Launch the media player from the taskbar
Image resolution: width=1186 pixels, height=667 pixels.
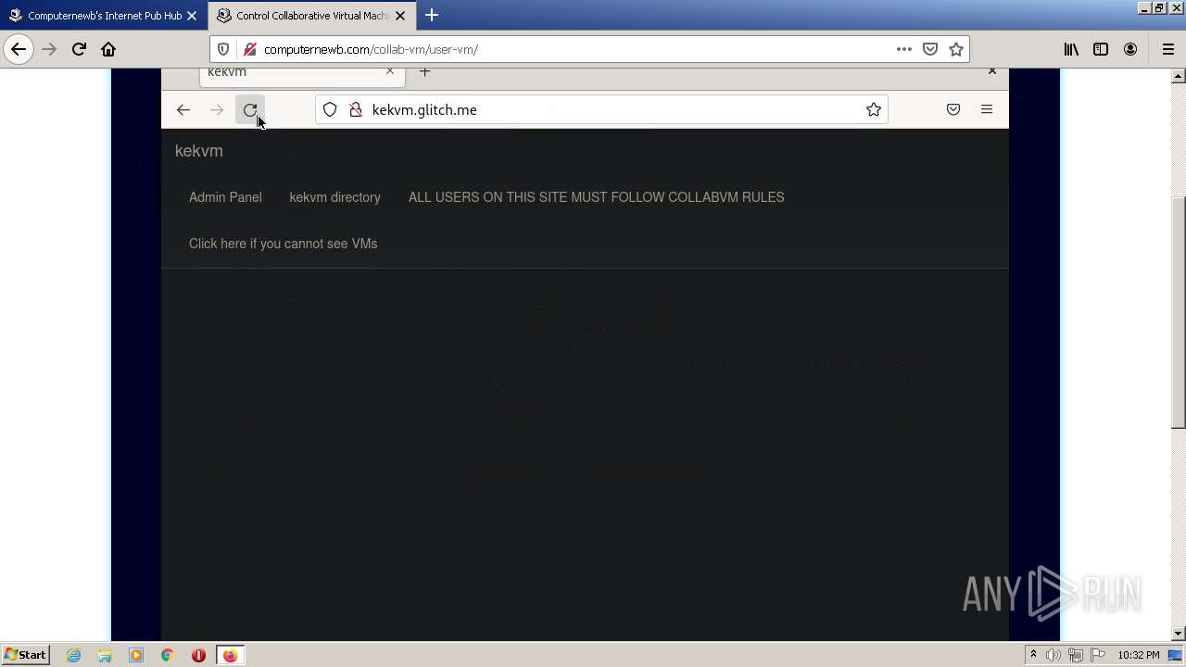[x=136, y=655]
